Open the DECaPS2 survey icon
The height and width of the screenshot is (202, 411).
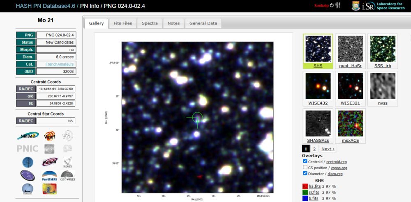click(68, 175)
